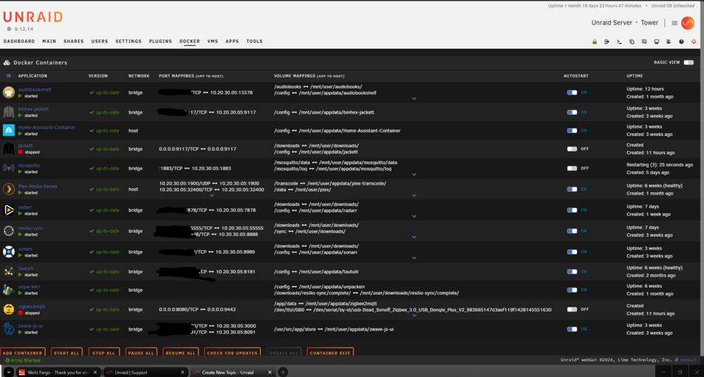This screenshot has width=704, height=377.
Task: Open the audiobookshelf container name link
Action: [34, 89]
